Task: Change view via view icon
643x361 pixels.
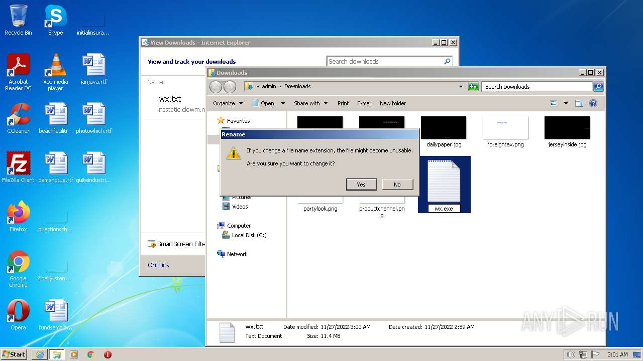Action: coord(554,103)
